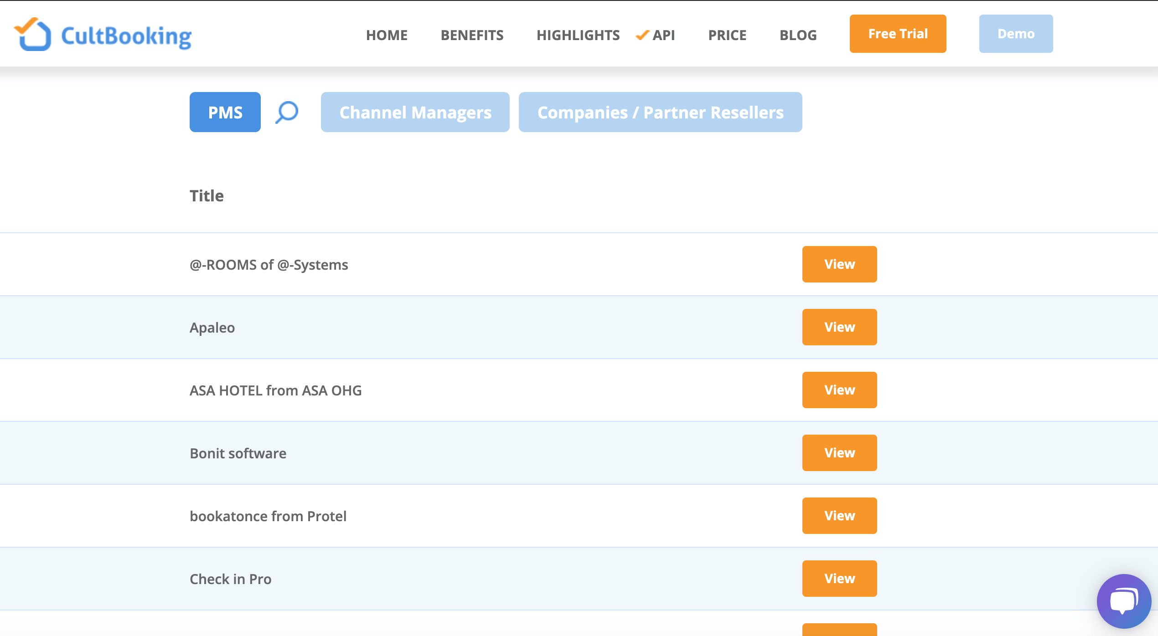The height and width of the screenshot is (636, 1158).
Task: View details for ASA HOTEL from ASA OHG
Action: [x=839, y=389]
